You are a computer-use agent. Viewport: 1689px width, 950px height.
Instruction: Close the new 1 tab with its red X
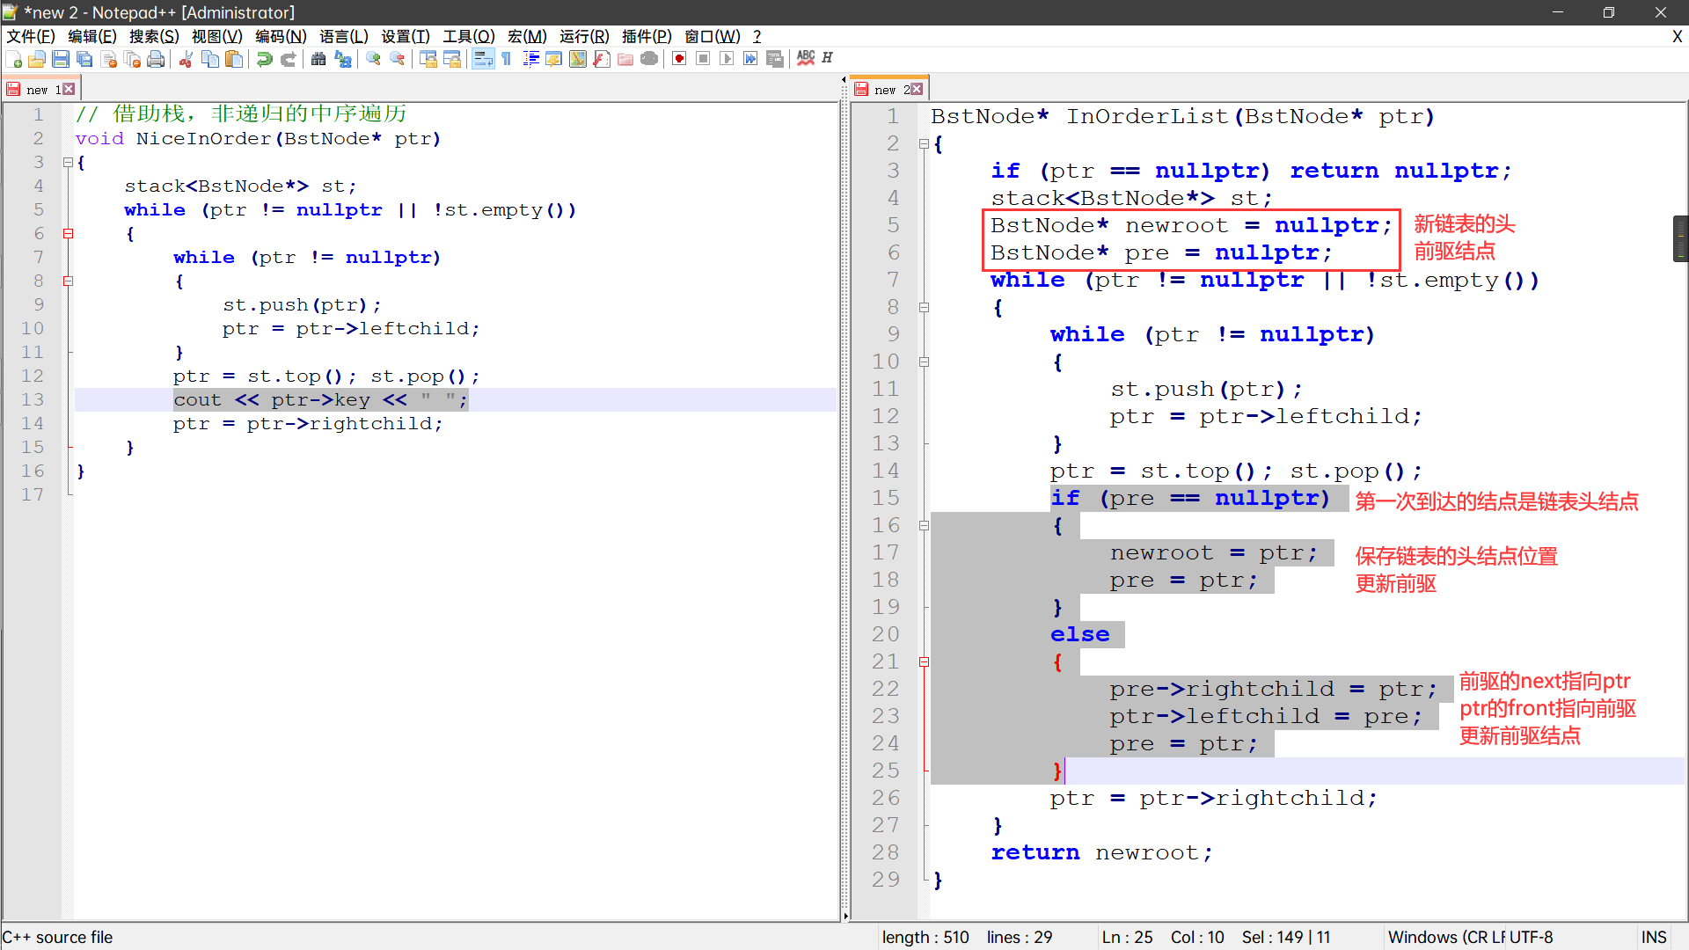69,90
